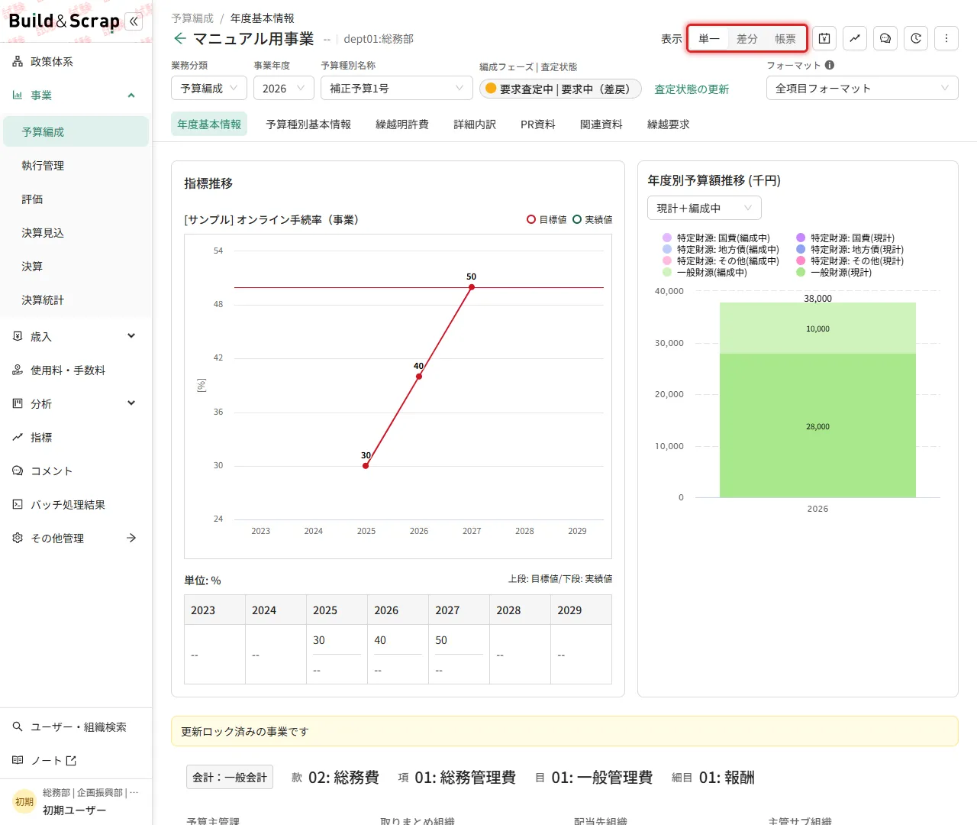Open the 全項目フォーマット dropdown

click(x=863, y=88)
